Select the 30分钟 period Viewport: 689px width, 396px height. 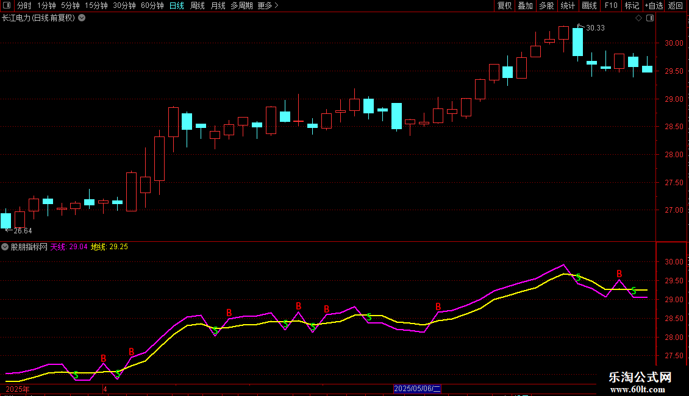(x=124, y=5)
